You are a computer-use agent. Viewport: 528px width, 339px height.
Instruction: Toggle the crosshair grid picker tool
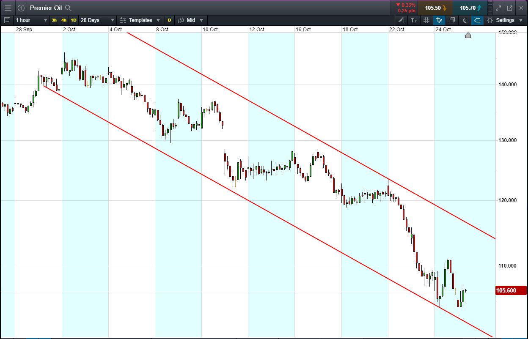pos(439,20)
